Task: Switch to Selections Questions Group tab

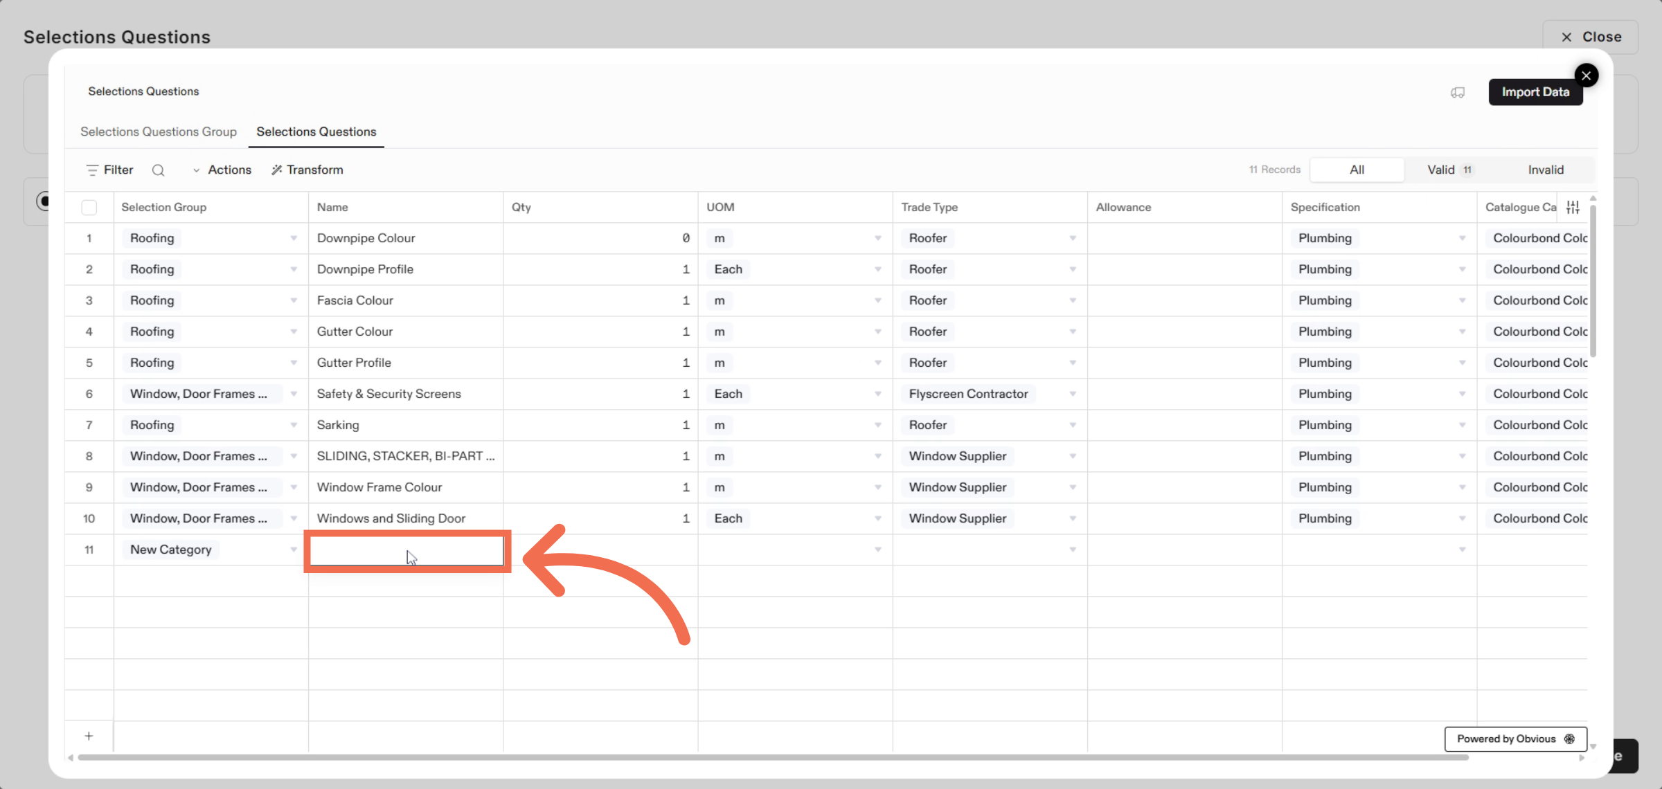Action: coord(159,131)
